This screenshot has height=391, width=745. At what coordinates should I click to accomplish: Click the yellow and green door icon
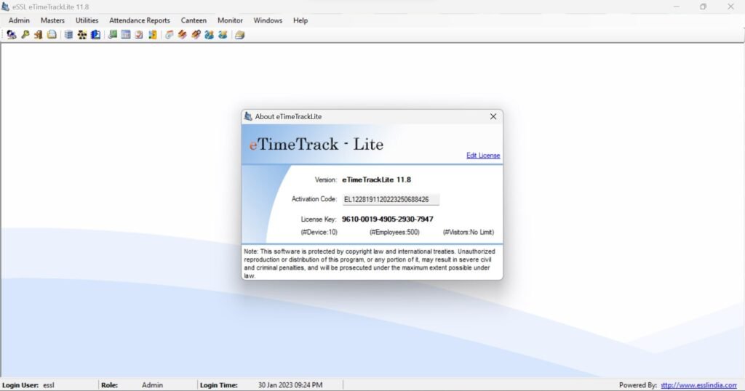153,35
